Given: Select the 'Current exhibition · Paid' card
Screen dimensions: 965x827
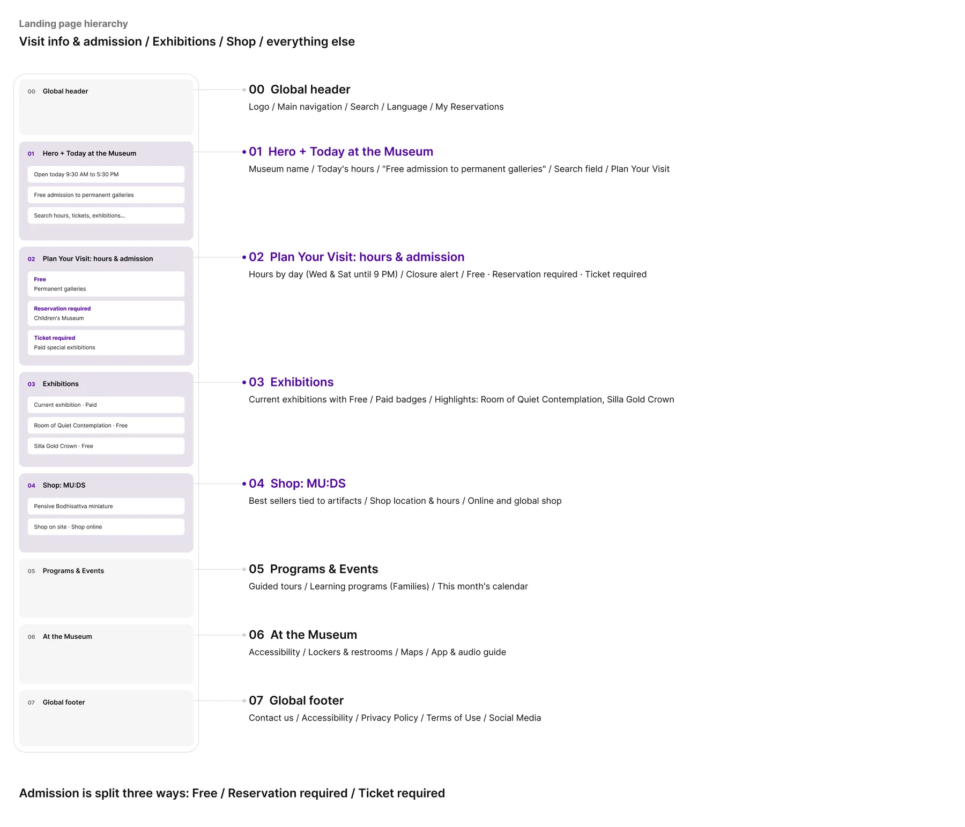Looking at the screenshot, I should pos(106,405).
